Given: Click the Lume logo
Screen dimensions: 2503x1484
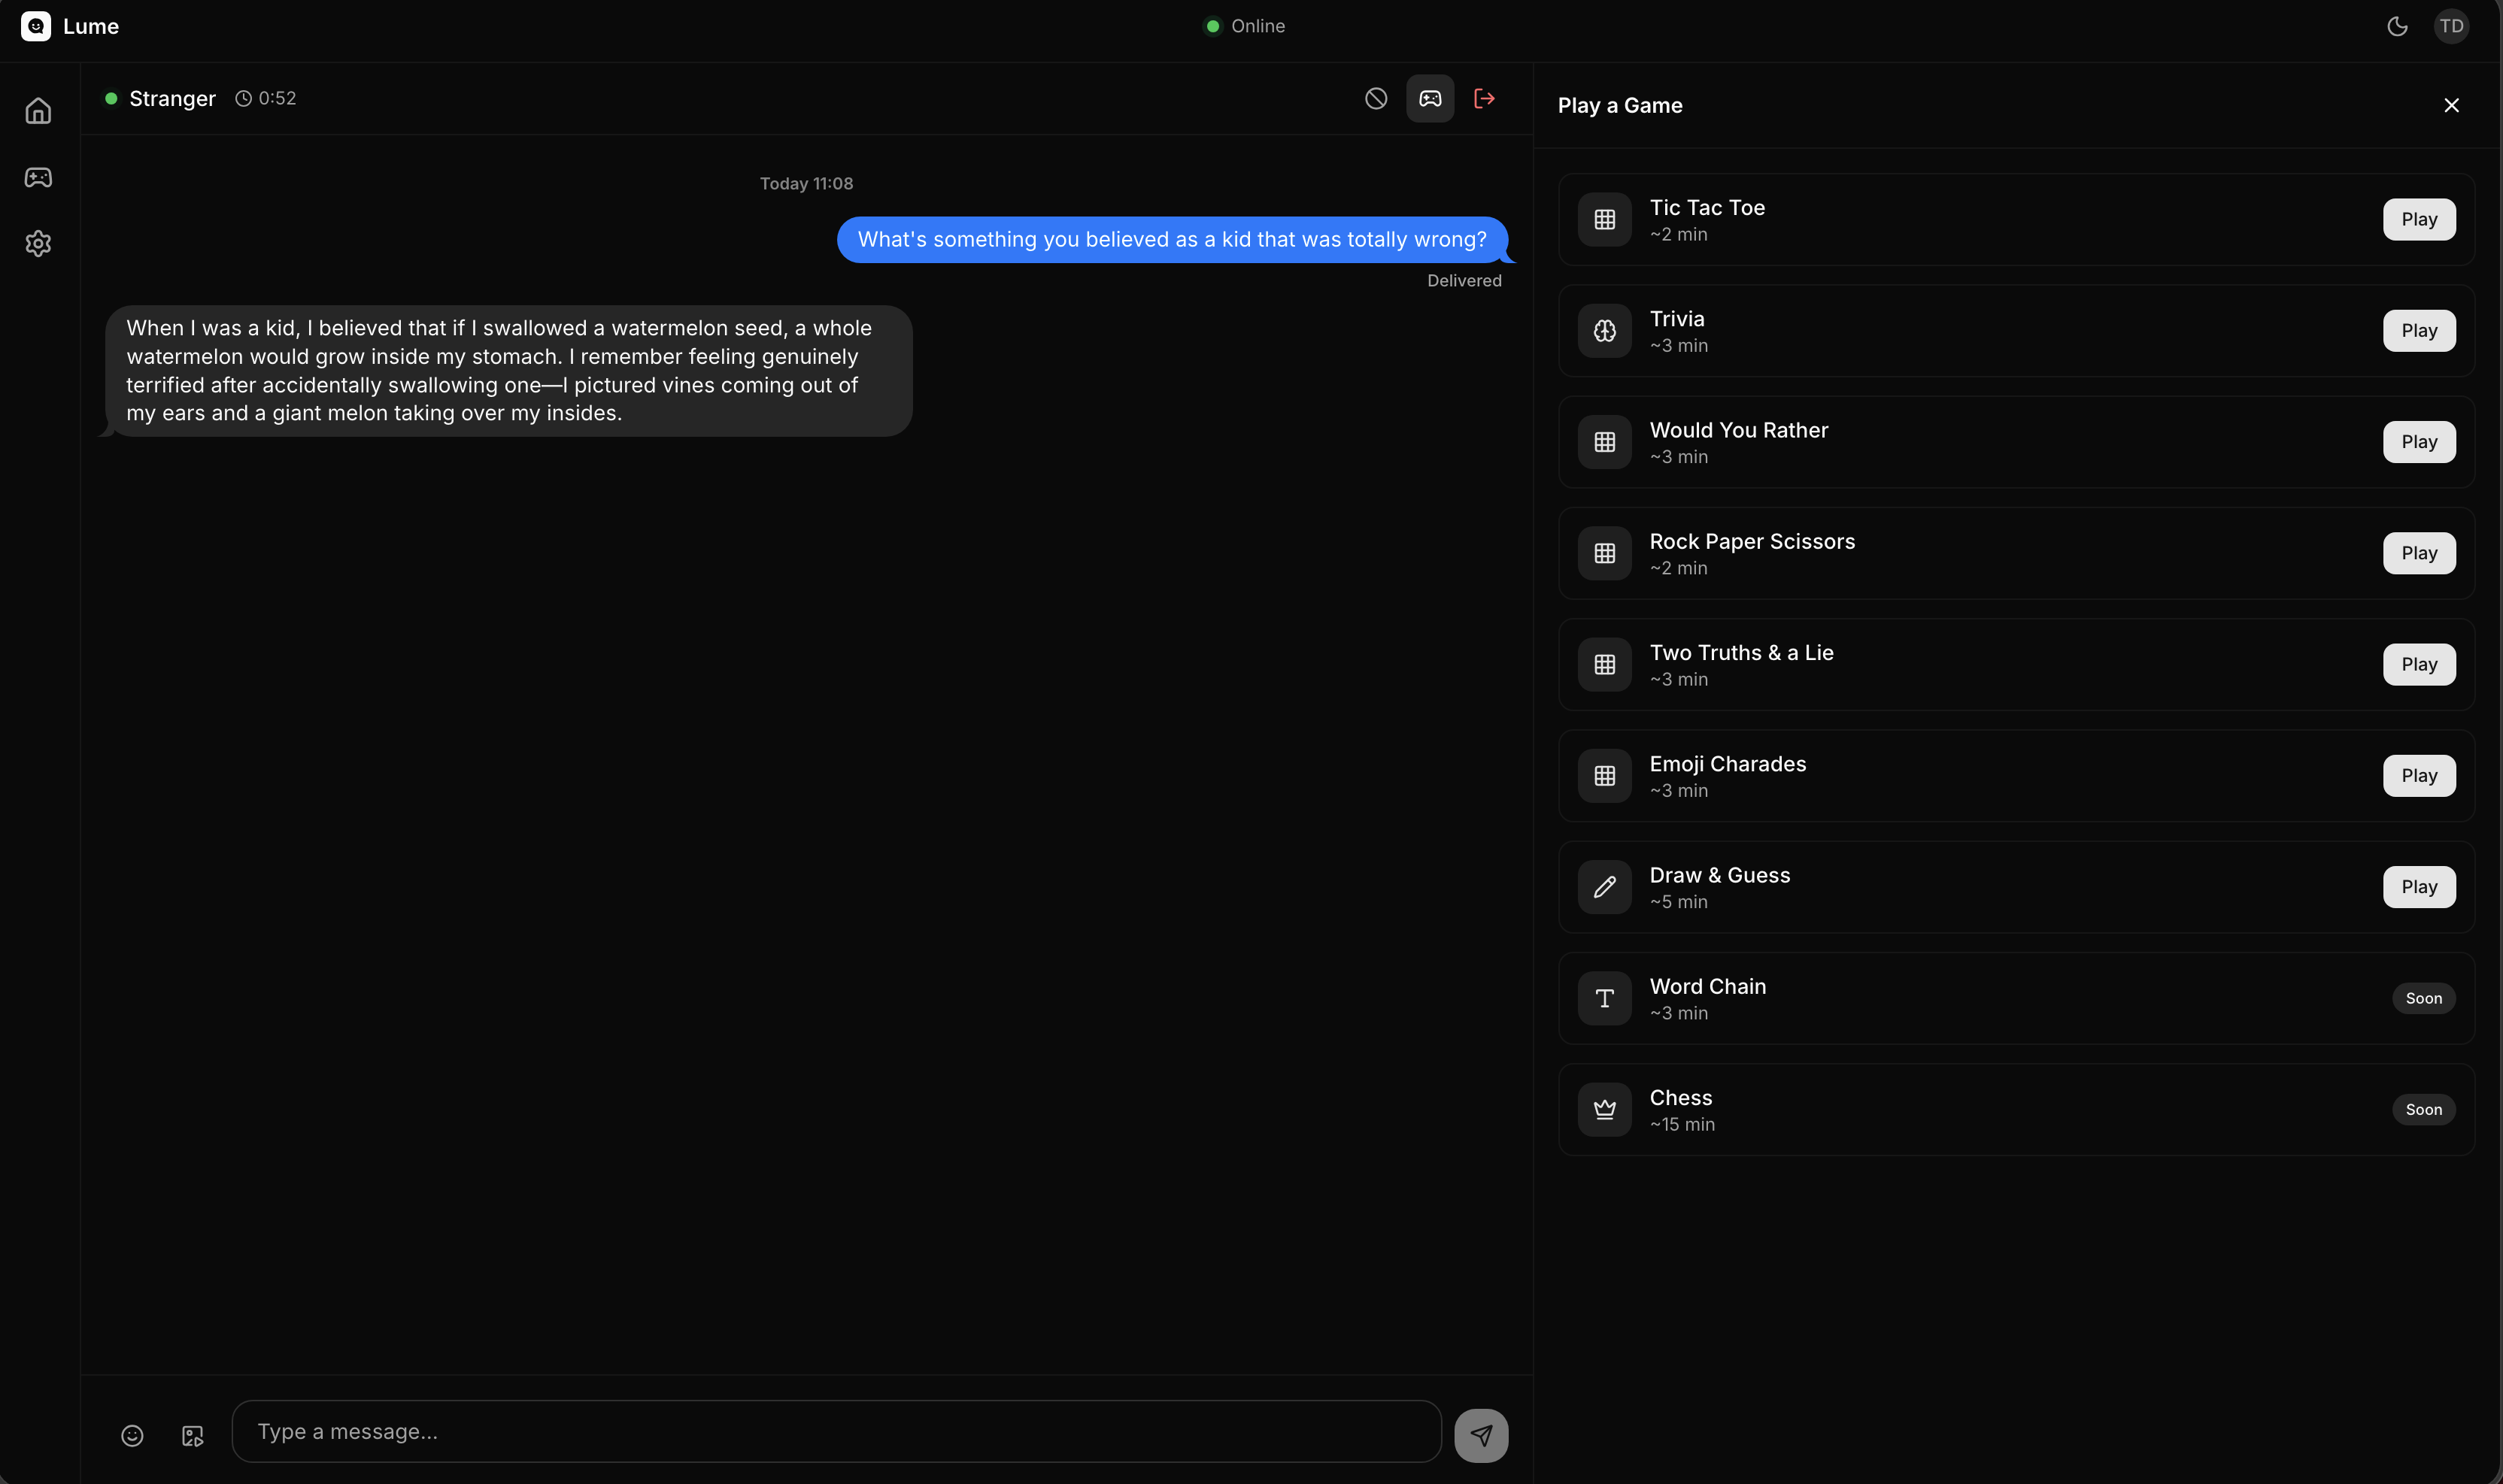Looking at the screenshot, I should (x=36, y=26).
